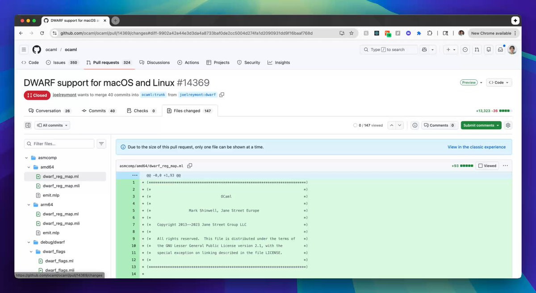Reload the page in Chrome
The width and height of the screenshot is (536, 293).
pos(42,33)
